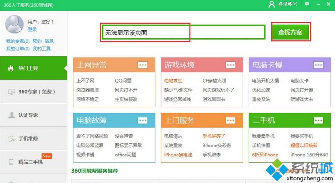Select the 手机屏碎了 item
Screen dimensions: 335x183
coord(214,136)
